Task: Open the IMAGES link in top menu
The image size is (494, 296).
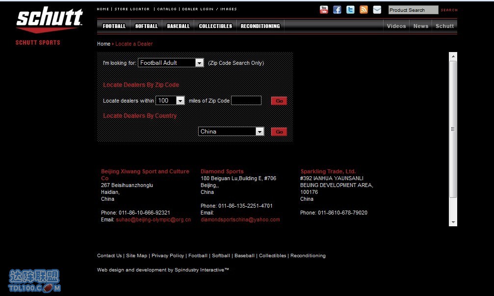Action: 229,9
